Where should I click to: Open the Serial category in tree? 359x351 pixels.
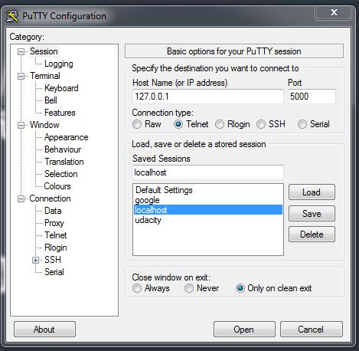click(x=54, y=272)
